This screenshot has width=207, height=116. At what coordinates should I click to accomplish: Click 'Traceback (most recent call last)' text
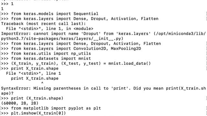[x=43, y=24]
